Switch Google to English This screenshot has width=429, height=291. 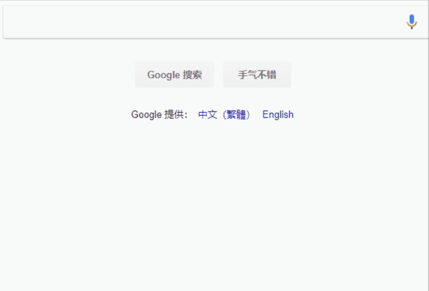[x=278, y=115]
